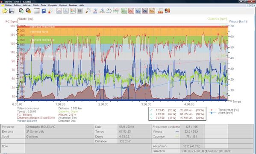This screenshot has width=256, height=154.
Task: Open the Fenêtres menu
Action: (73, 6)
